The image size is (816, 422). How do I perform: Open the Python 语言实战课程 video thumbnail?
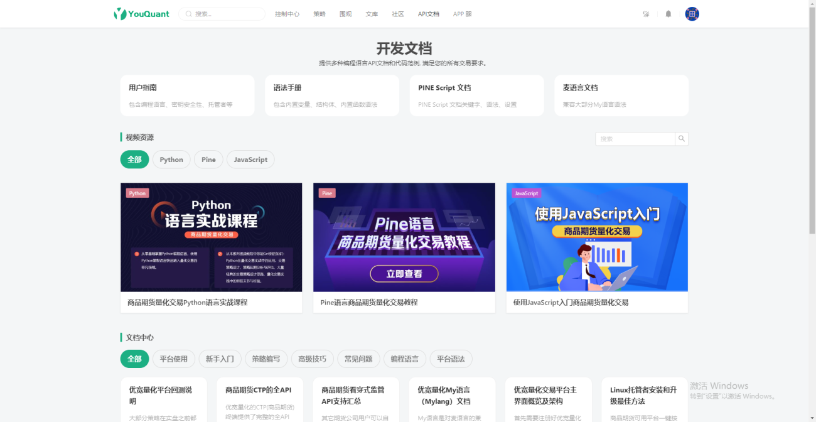(x=211, y=237)
